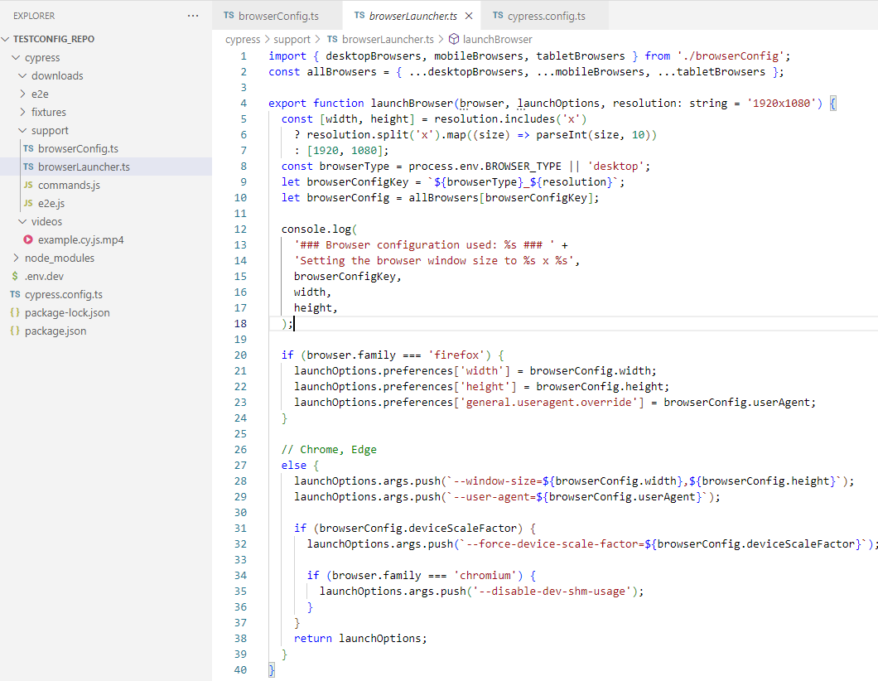Collapse the cypress folder chevron
Viewport: 878px width, 681px height.
16,58
